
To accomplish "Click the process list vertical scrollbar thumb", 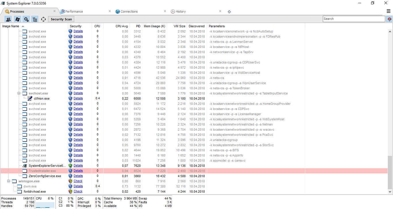I will [390, 172].
